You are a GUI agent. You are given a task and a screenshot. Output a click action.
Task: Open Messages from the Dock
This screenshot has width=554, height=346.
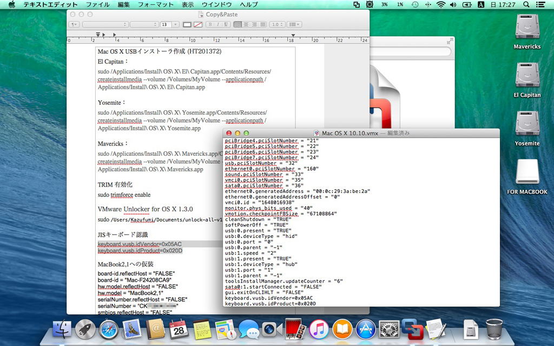click(x=249, y=329)
